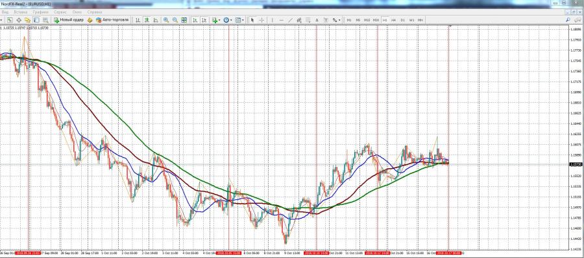
Task: Click the search magnifier icon
Action: [x=568, y=19]
